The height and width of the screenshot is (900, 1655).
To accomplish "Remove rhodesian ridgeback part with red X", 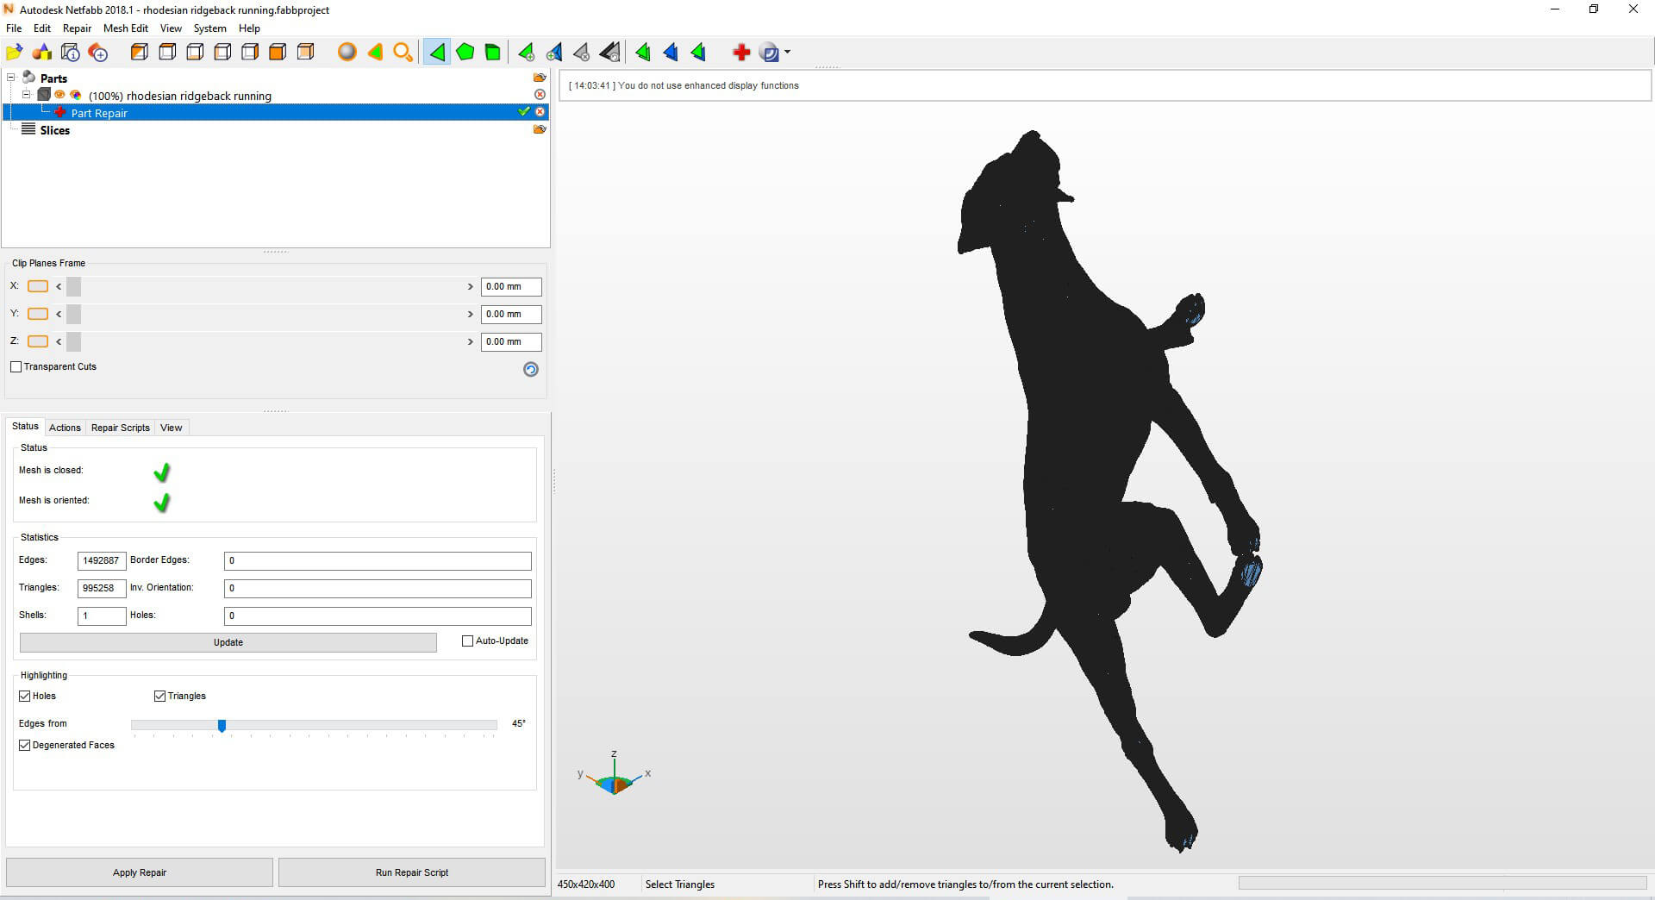I will tap(540, 95).
